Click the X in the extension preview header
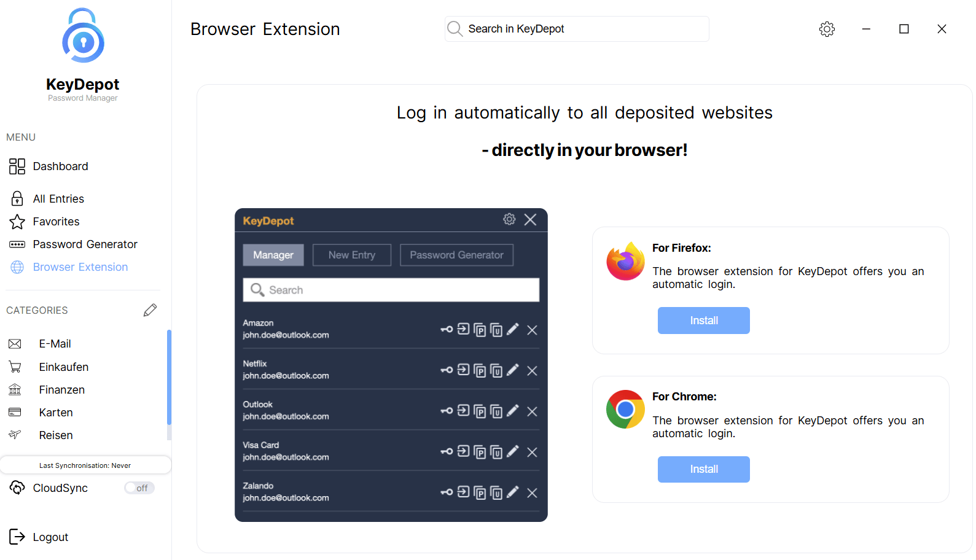 (531, 219)
